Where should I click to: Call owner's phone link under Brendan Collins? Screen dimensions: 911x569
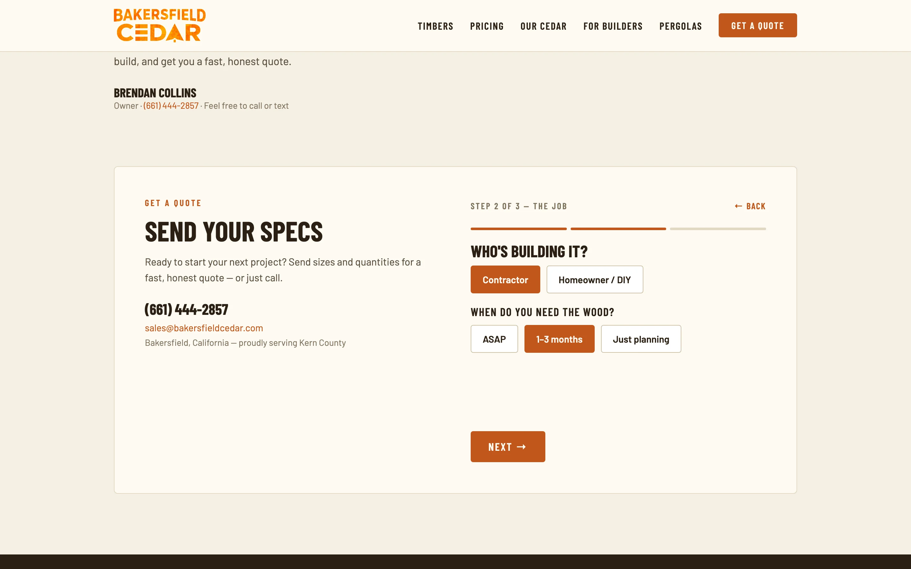[171, 106]
